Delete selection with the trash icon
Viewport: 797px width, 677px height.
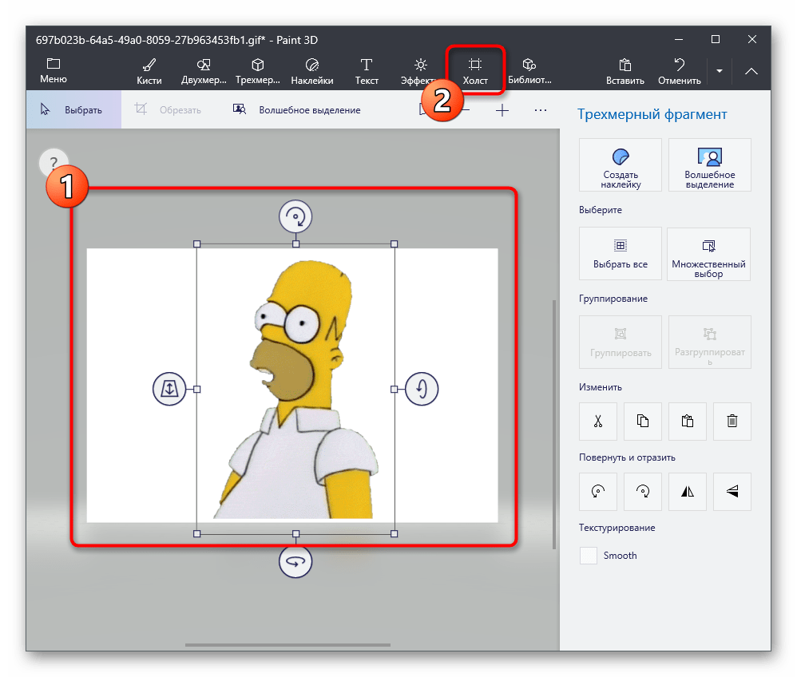(732, 422)
